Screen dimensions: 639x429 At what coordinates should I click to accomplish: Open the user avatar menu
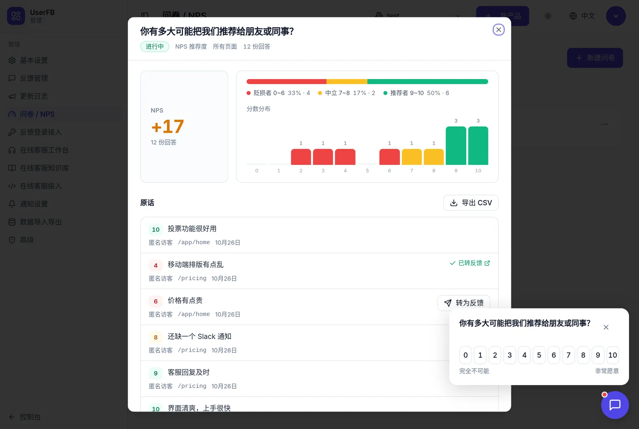click(616, 16)
